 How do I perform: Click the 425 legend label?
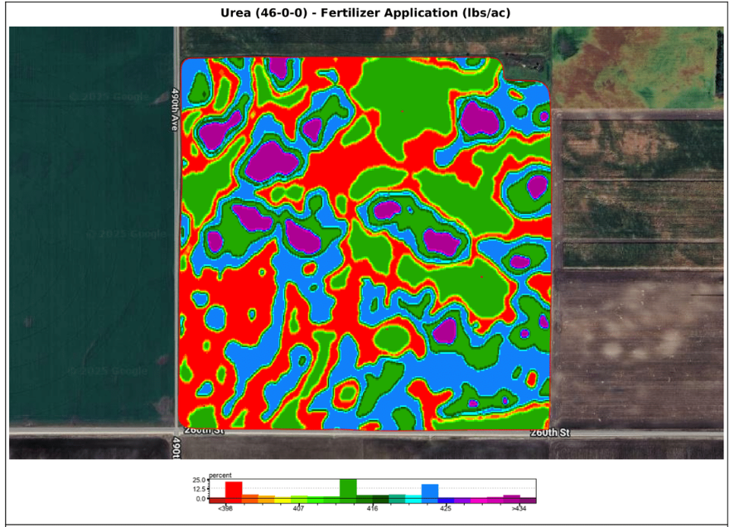click(446, 509)
